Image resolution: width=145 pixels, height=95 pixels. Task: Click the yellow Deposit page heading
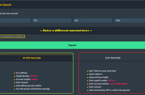coord(6,5)
